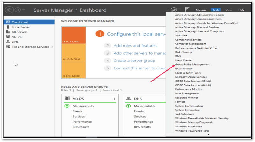255x142 pixels.
Task: Select the WHAT'S NEW tile
Action: pos(74,53)
